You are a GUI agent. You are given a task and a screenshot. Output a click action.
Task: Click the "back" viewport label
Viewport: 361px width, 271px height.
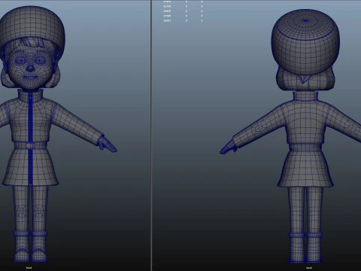pyautogui.click(x=309, y=268)
